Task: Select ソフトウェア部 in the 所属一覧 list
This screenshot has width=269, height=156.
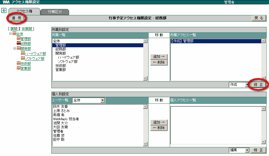Action: 98,62
